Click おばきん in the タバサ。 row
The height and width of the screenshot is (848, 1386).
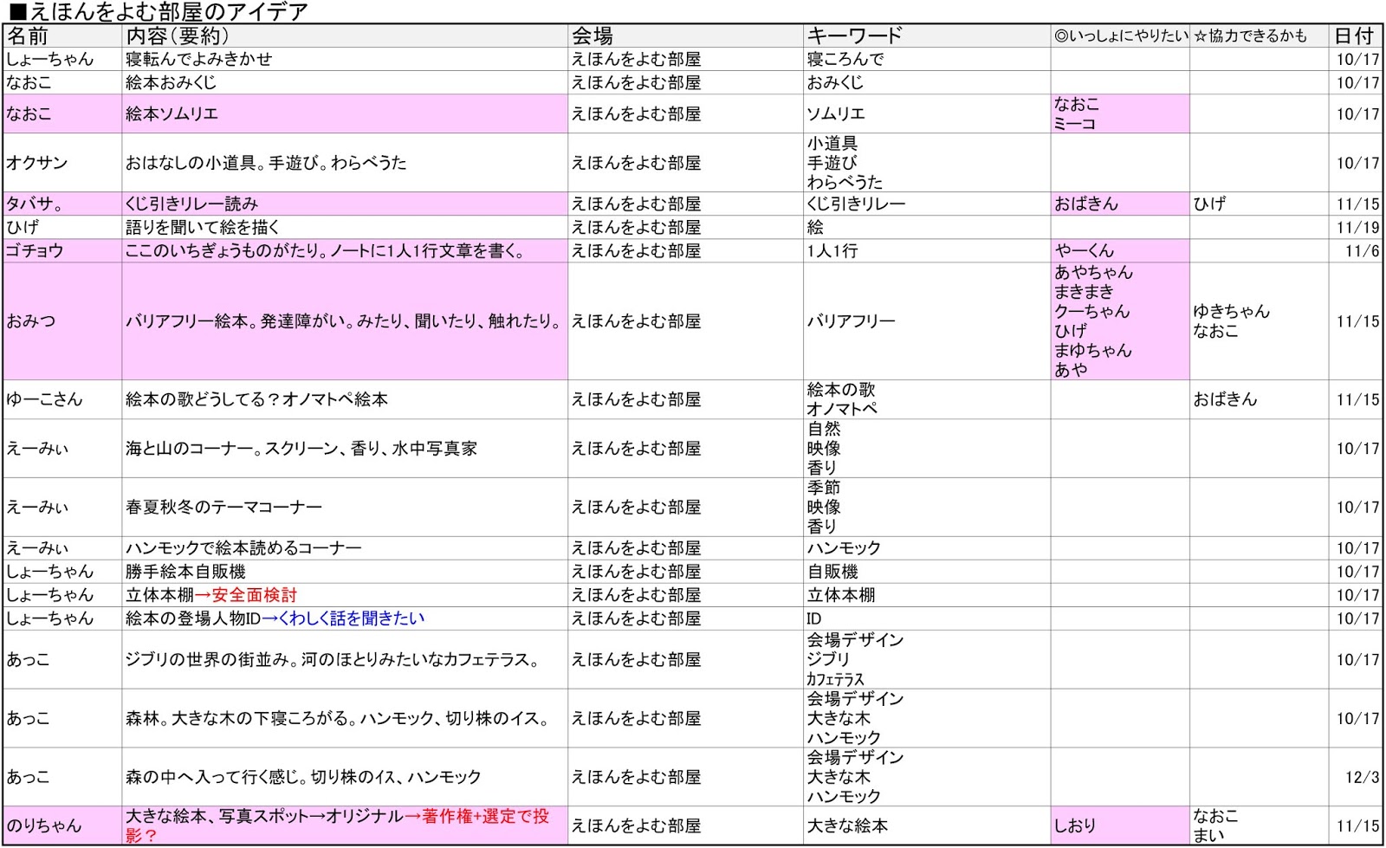point(1120,204)
